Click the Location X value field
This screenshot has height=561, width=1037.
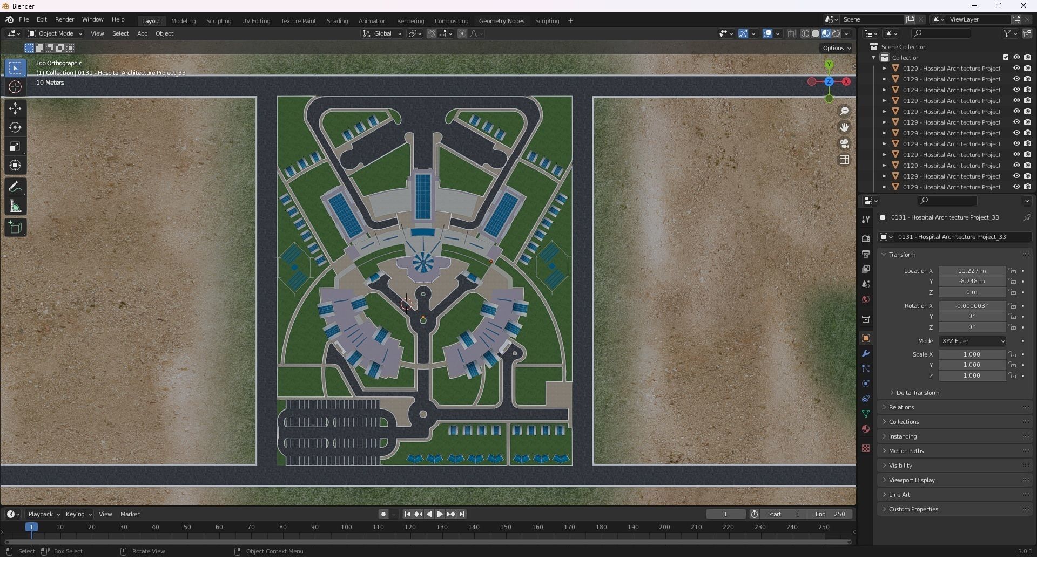pyautogui.click(x=972, y=271)
